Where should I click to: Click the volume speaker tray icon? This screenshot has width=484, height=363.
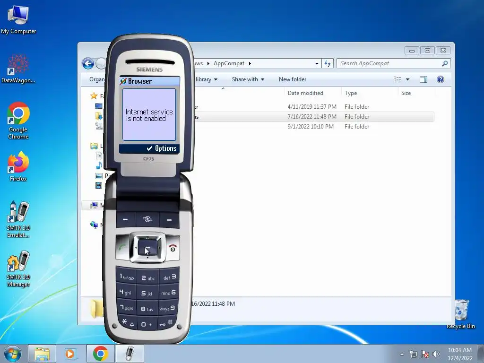(x=436, y=354)
